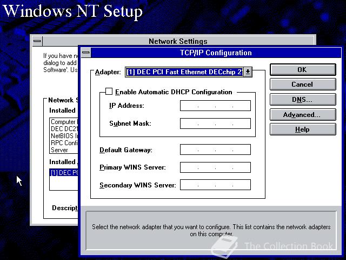The image size is (346, 260).
Task: Open the Network Settings system menu box
Action: [37, 41]
